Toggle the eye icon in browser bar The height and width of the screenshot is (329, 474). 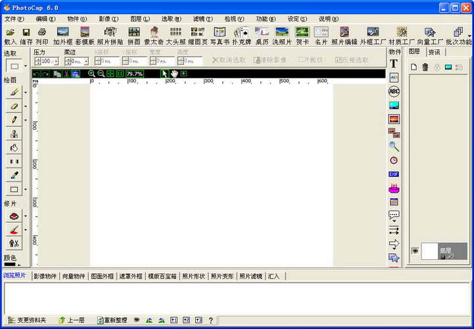[137, 320]
